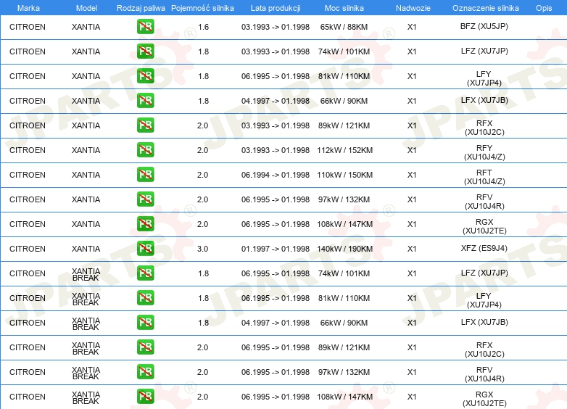
Task: Click the fuel icon in the XANTIA 74kW / 101KM row
Action: tap(145, 51)
